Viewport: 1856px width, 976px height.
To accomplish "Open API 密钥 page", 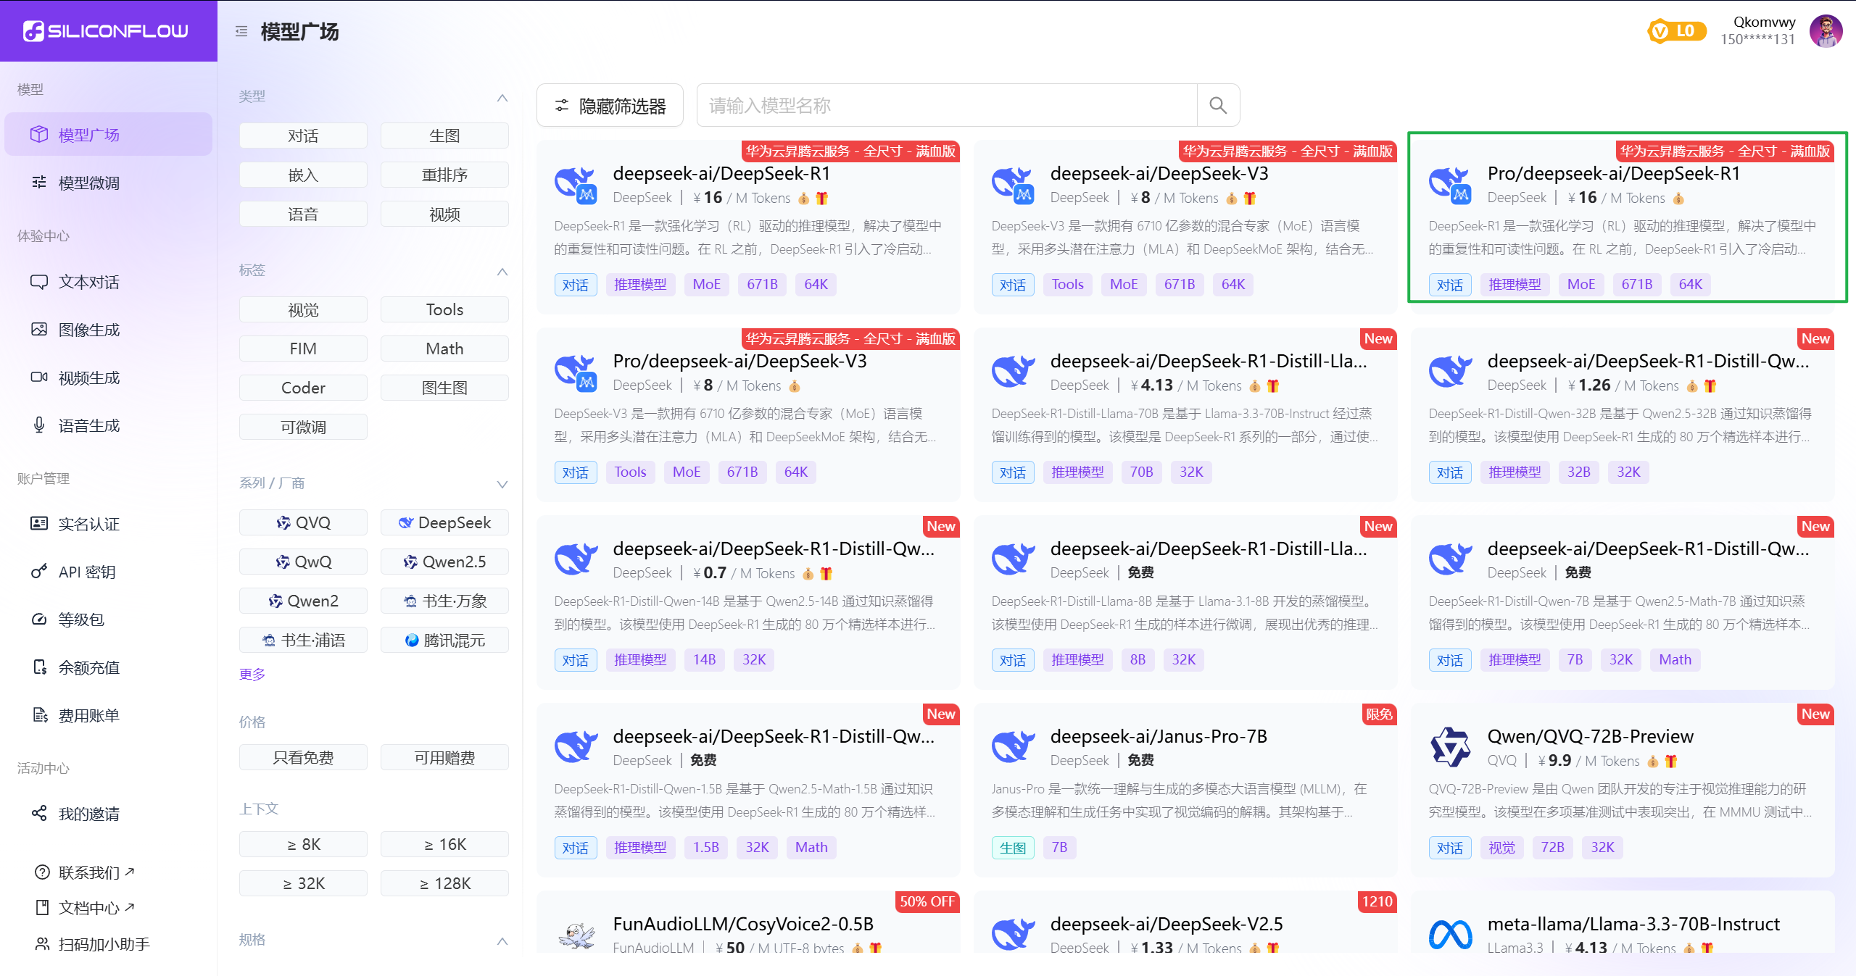I will pyautogui.click(x=108, y=572).
